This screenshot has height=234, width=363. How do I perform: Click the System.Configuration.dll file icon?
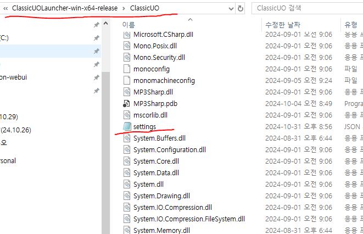point(127,150)
